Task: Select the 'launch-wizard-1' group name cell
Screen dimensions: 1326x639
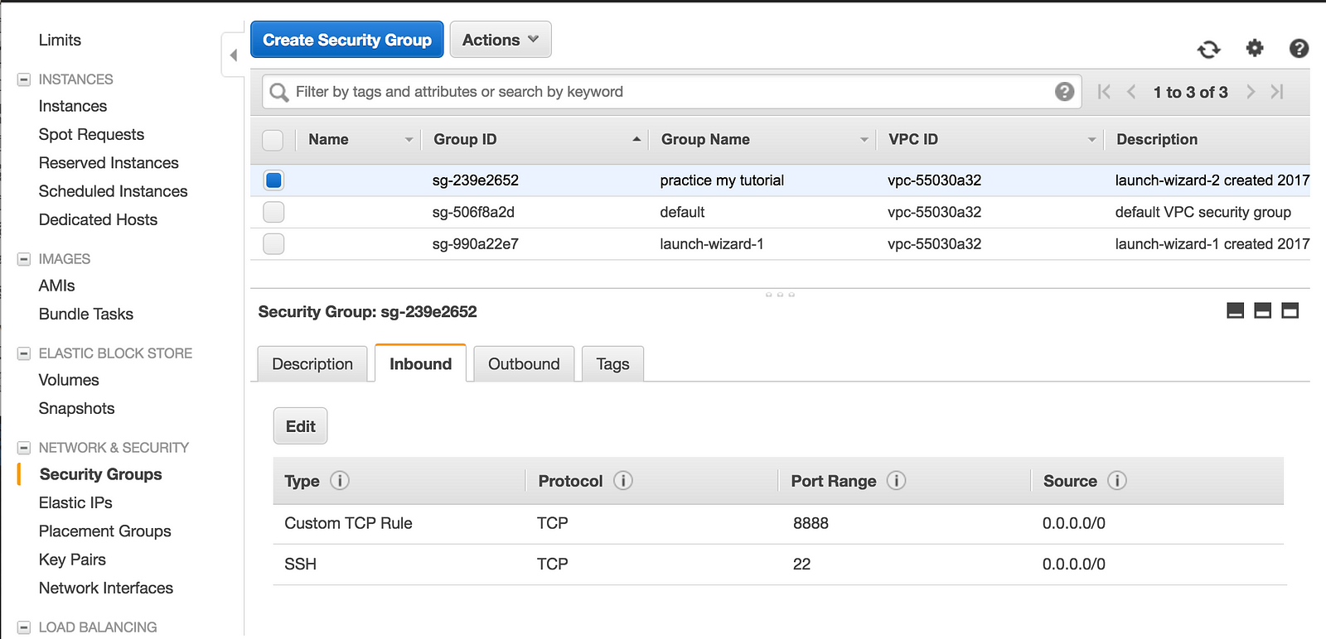Action: coord(712,244)
